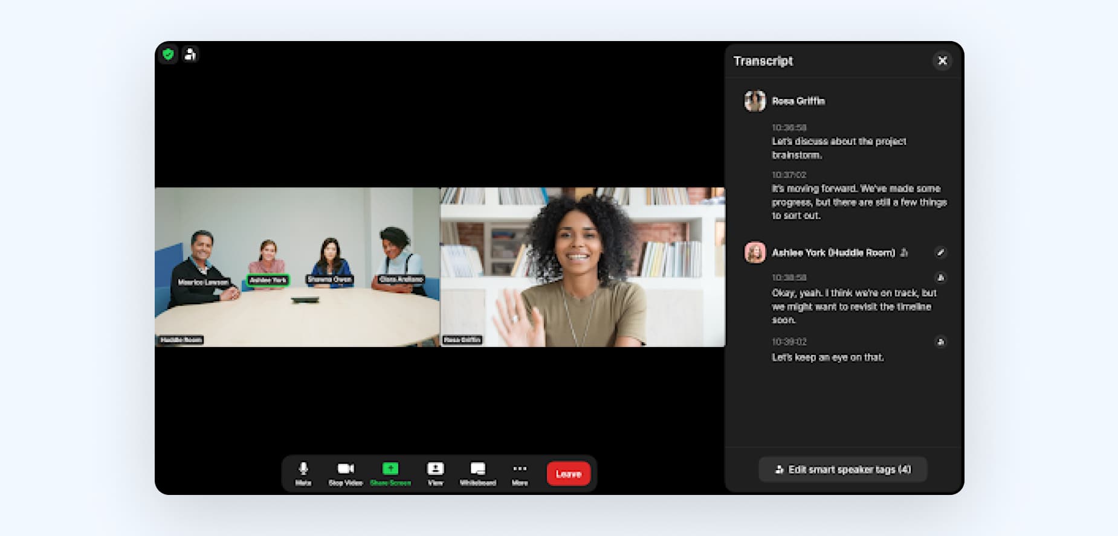Open the Whiteboard tool

478,474
